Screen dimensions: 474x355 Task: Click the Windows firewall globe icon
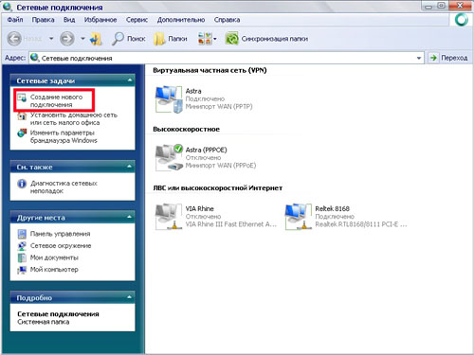tap(22, 133)
